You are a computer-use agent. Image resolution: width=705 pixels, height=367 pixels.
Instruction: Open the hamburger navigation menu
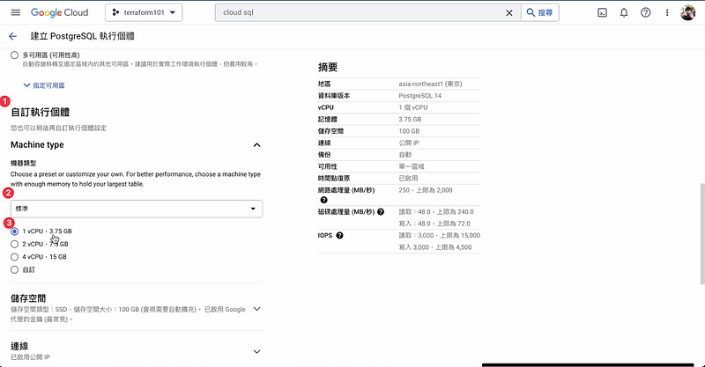16,12
